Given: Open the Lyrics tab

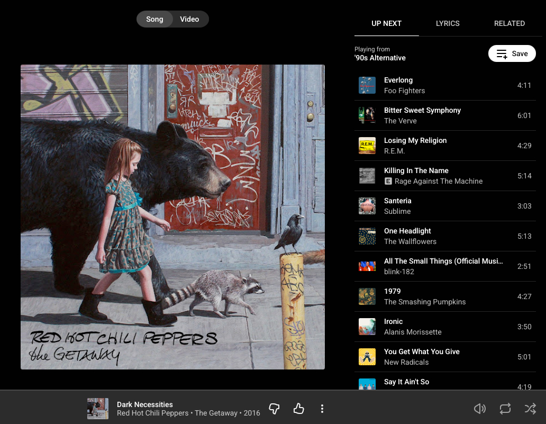Looking at the screenshot, I should point(448,23).
